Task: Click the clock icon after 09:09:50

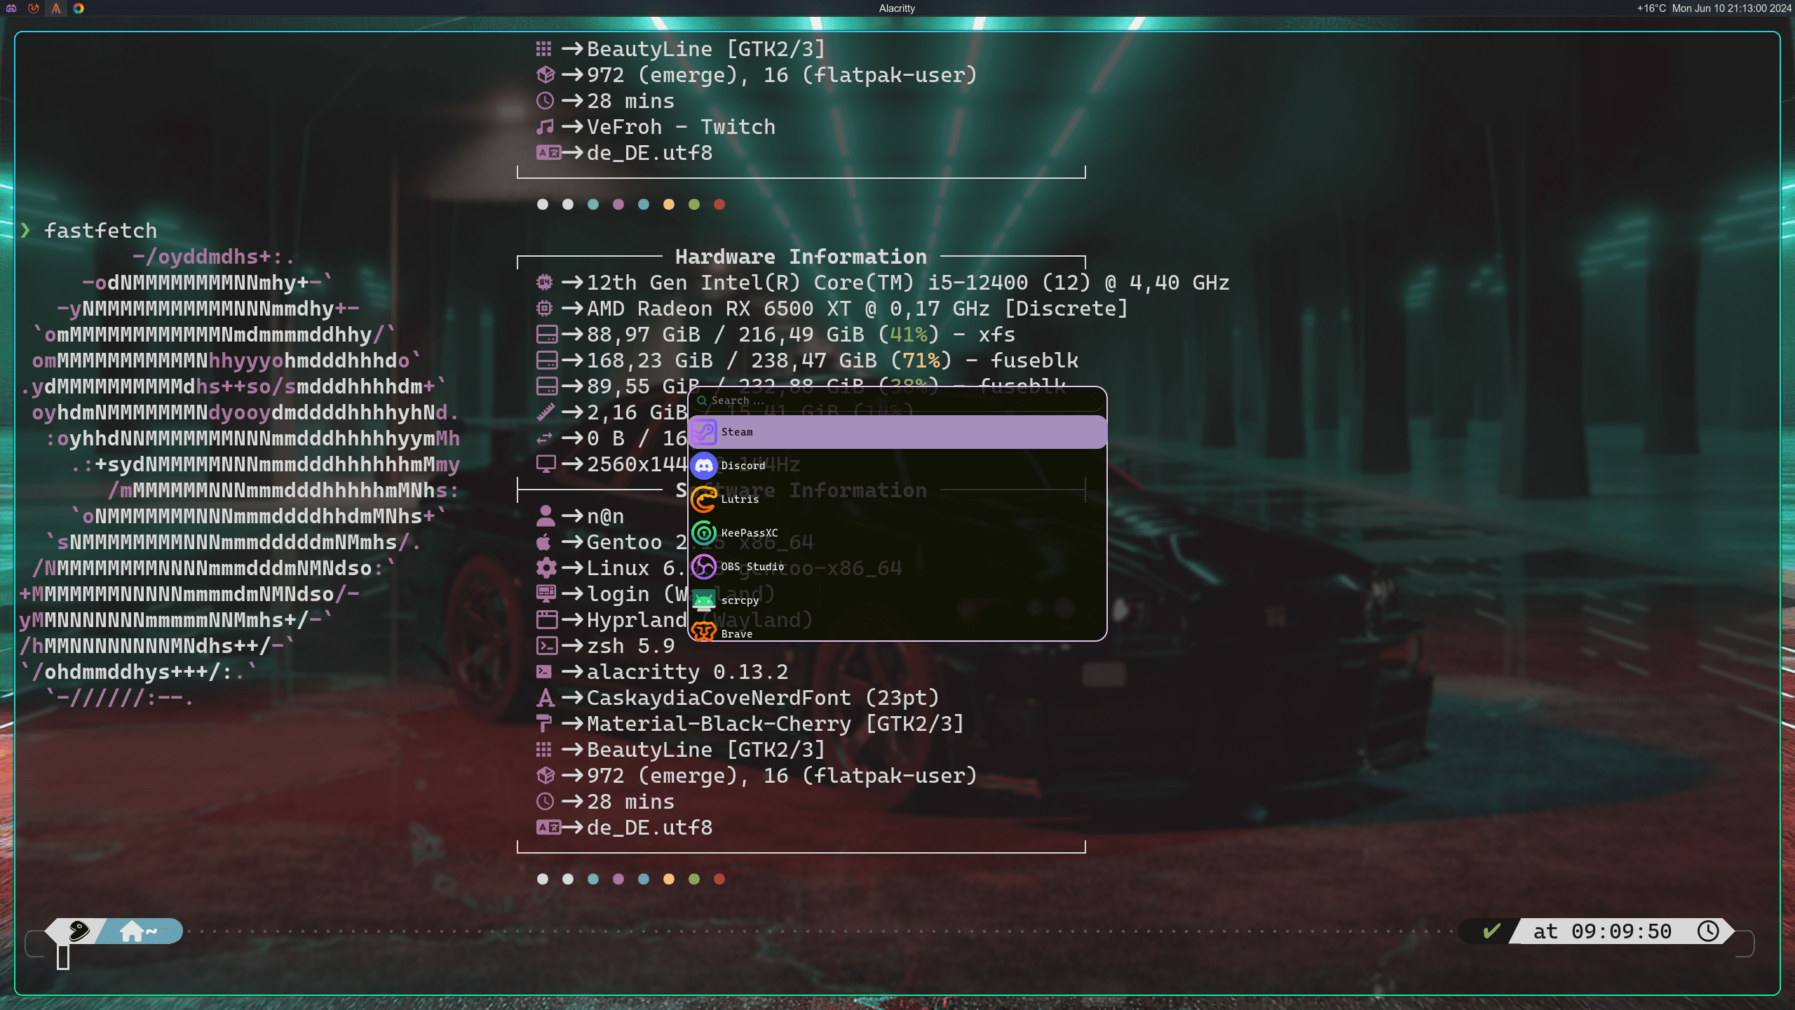Action: [1708, 931]
